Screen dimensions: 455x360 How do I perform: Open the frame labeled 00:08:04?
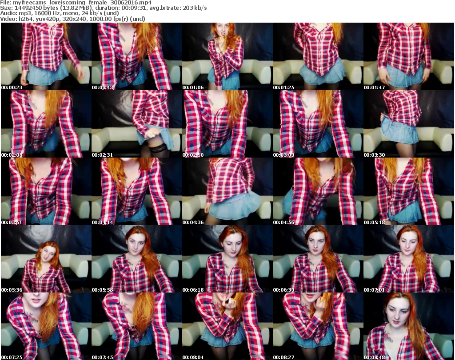[227, 326]
